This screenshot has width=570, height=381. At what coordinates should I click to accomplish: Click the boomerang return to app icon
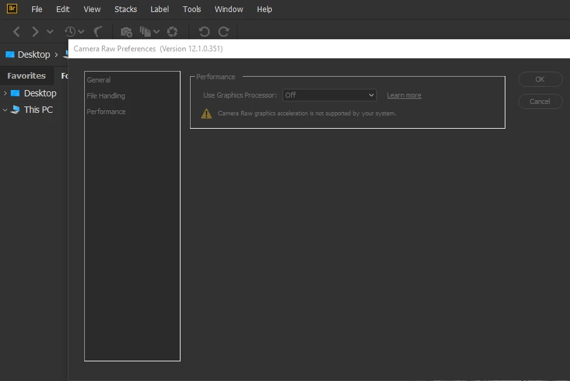coord(98,32)
